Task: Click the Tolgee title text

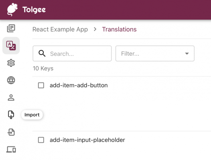Action: (34, 10)
